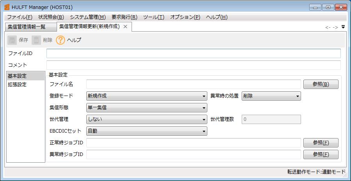This screenshot has width=351, height=181.
Task: Click the HULFT Manager app icon in the title bar
Action: pos(7,7)
